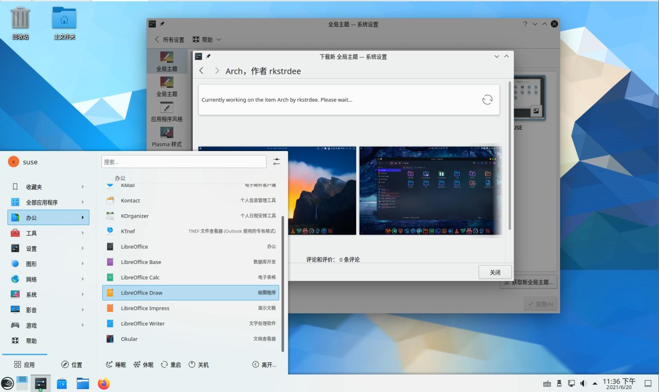Viewport: 659px width, 392px height.
Task: Open Kontact from the office menu
Action: tap(191, 200)
